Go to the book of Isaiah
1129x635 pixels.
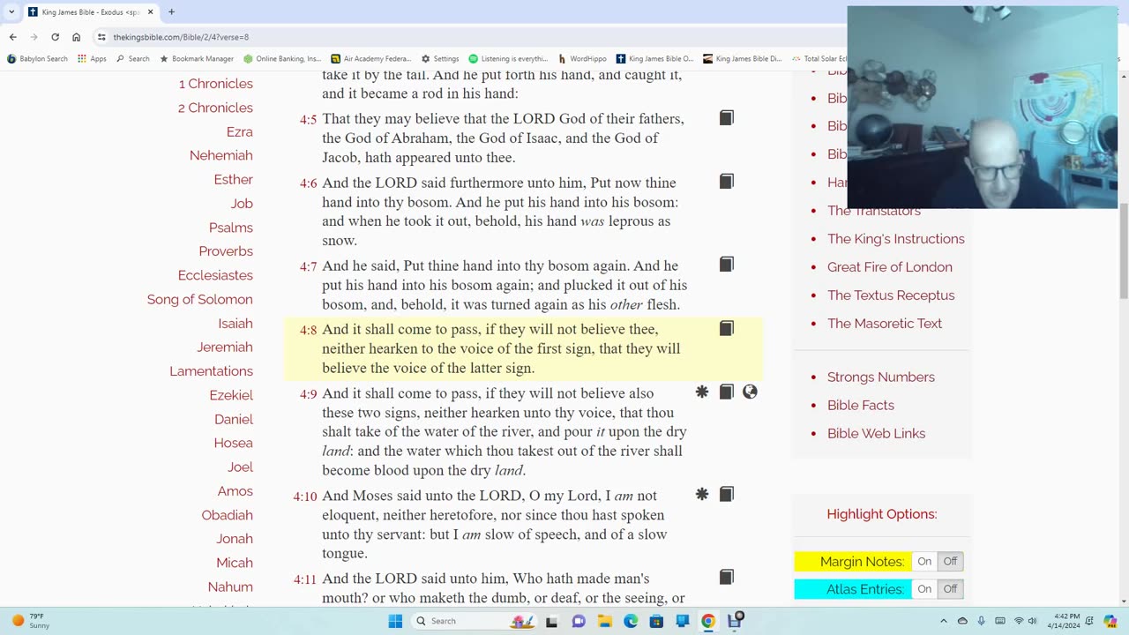(x=236, y=324)
